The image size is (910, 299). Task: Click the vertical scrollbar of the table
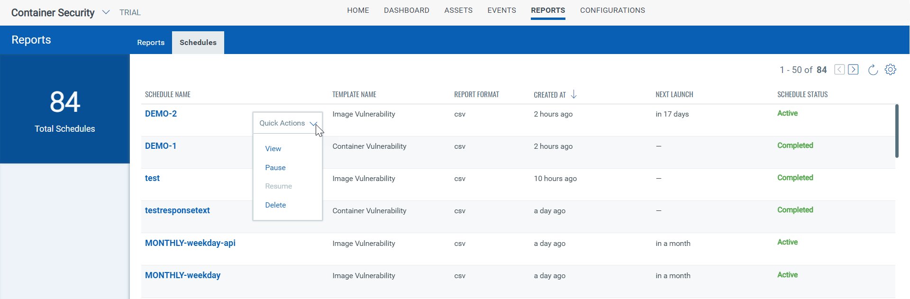(897, 131)
